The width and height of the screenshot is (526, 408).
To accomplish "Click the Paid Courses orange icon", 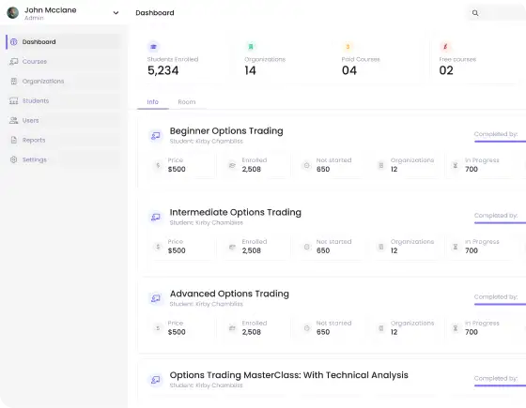I will coord(348,47).
